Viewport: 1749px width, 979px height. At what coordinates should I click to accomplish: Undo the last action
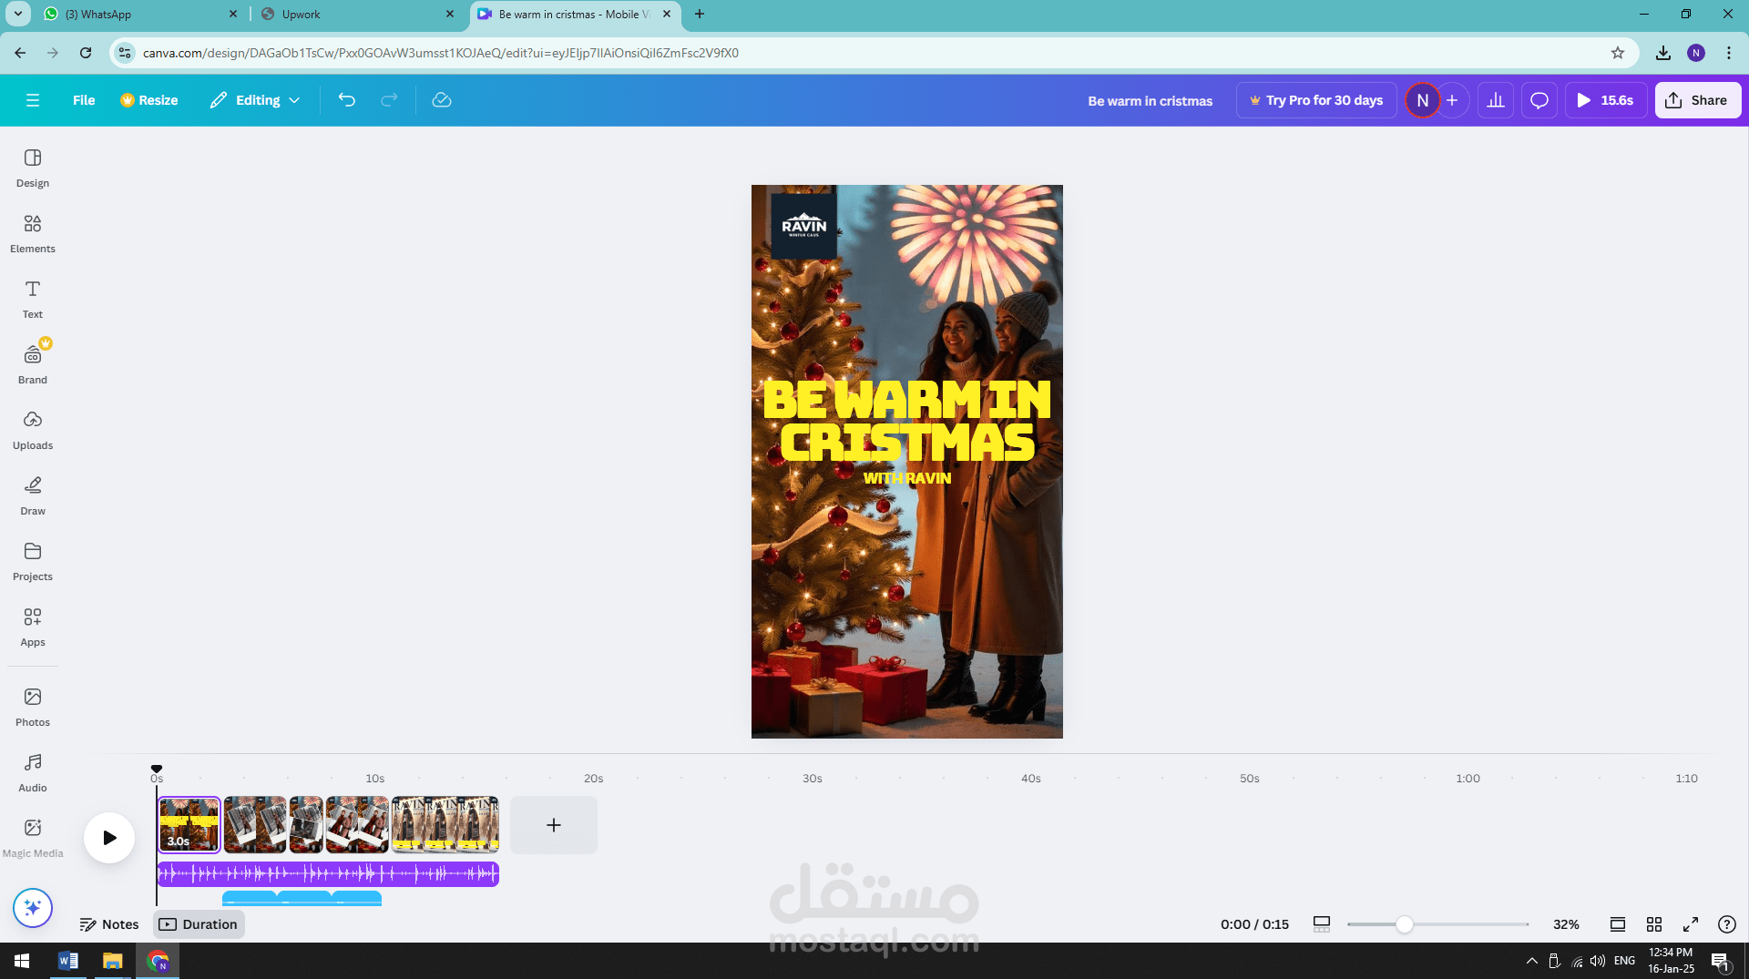tap(347, 100)
